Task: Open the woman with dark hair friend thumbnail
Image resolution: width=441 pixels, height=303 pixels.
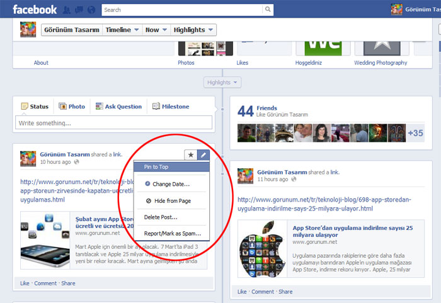Action: point(321,133)
